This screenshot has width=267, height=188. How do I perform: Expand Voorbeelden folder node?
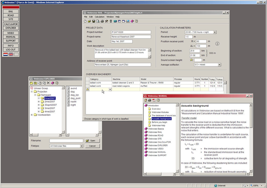coord(32,115)
